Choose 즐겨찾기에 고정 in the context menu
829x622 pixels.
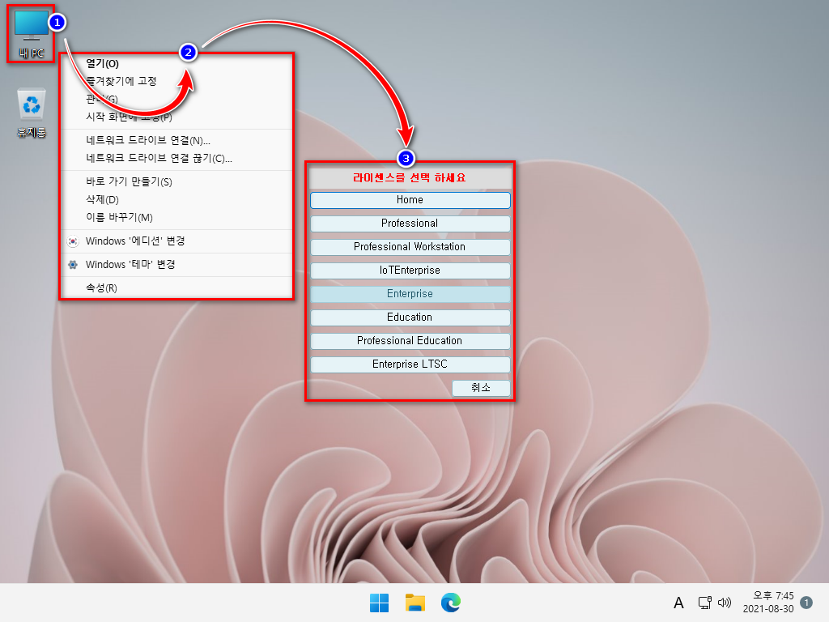click(176, 81)
